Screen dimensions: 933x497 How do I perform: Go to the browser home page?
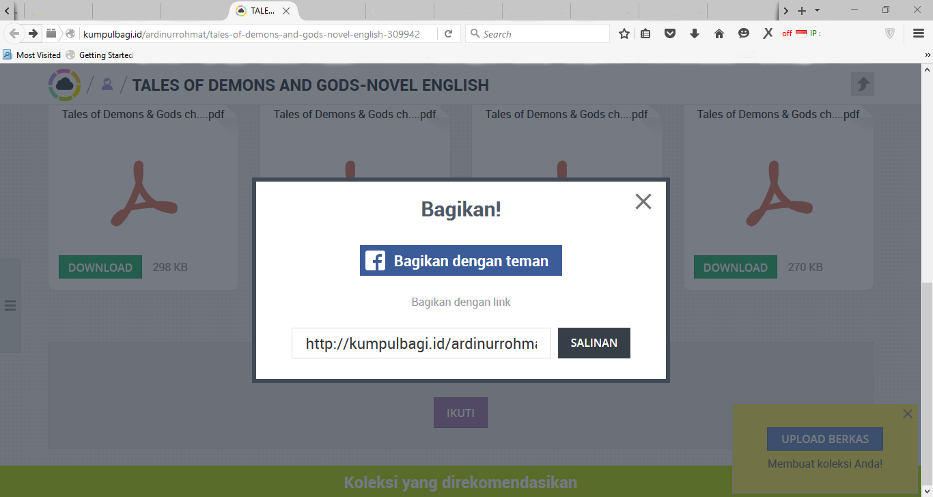[x=719, y=33]
